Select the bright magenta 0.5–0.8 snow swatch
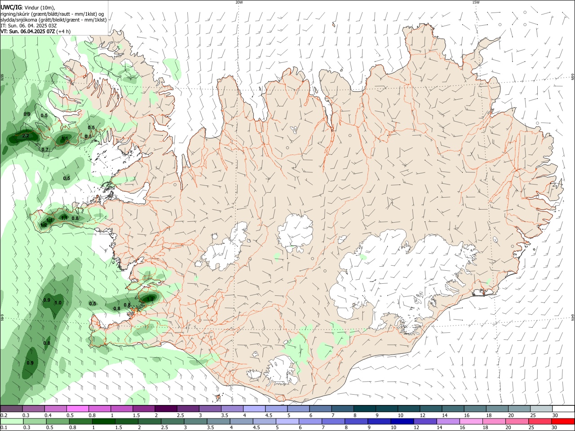 click(x=77, y=409)
